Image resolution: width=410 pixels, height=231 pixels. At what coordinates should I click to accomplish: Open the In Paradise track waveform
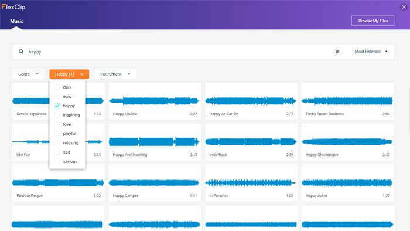(x=251, y=182)
